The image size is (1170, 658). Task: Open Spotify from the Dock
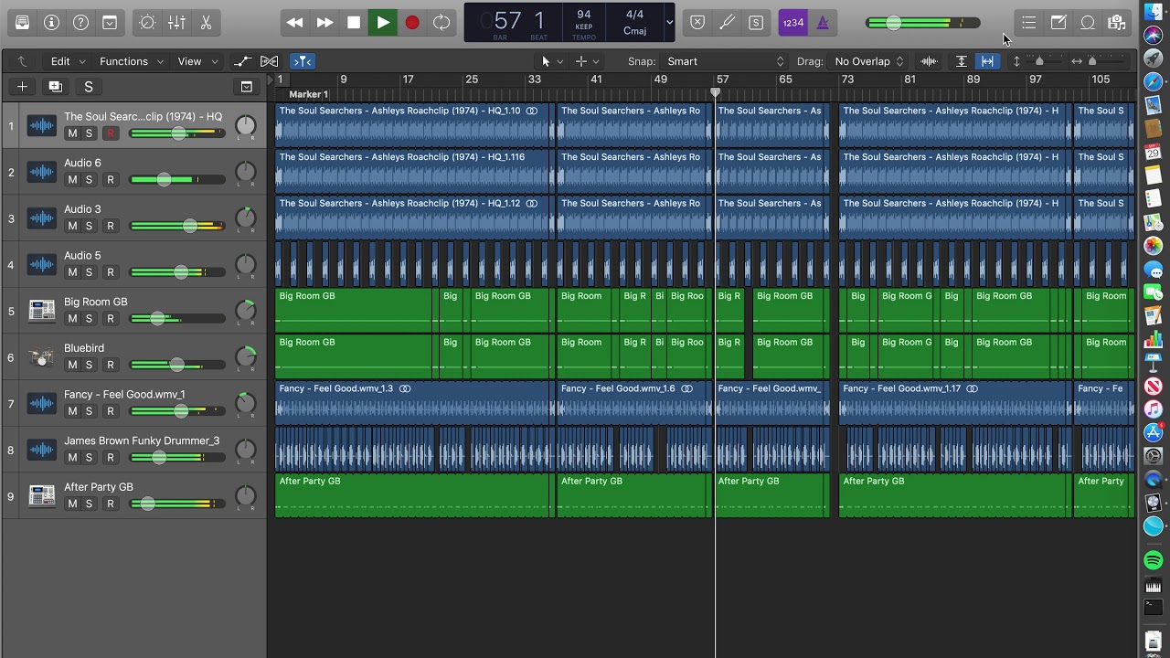pos(1153,560)
